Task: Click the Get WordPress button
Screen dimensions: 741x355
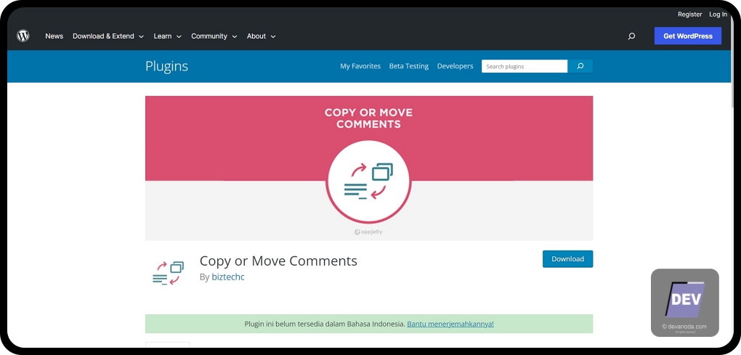Action: click(x=687, y=36)
